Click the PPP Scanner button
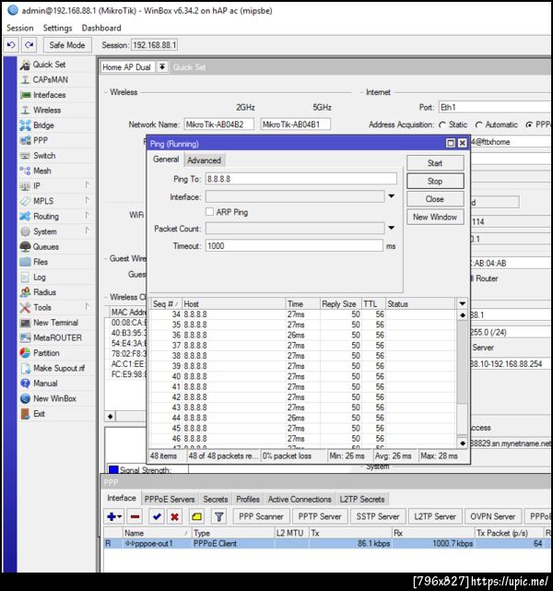The image size is (553, 591). (x=261, y=516)
